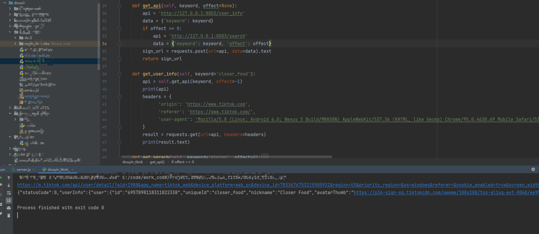Image resolution: width=539 pixels, height=234 pixels.
Task: Click the editor horizontal scrollbar
Action: click(x=227, y=157)
